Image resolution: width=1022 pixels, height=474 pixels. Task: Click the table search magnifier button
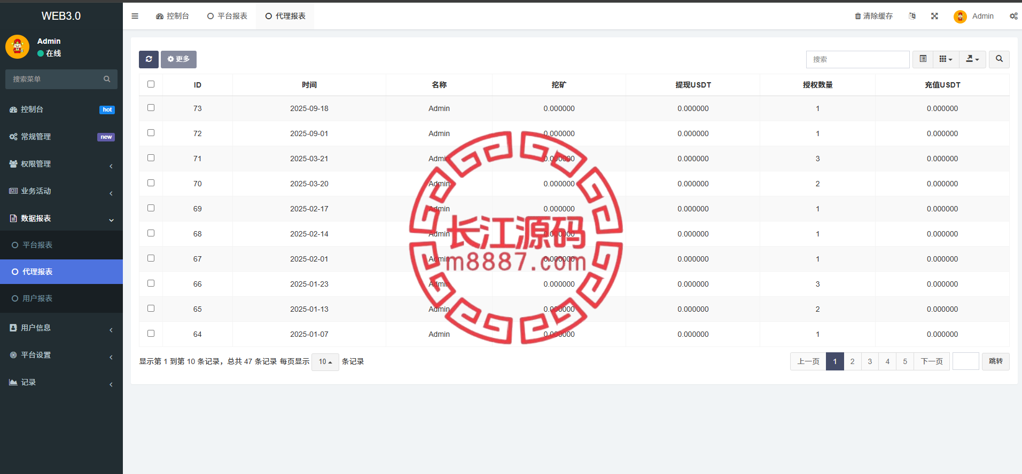pyautogui.click(x=999, y=59)
